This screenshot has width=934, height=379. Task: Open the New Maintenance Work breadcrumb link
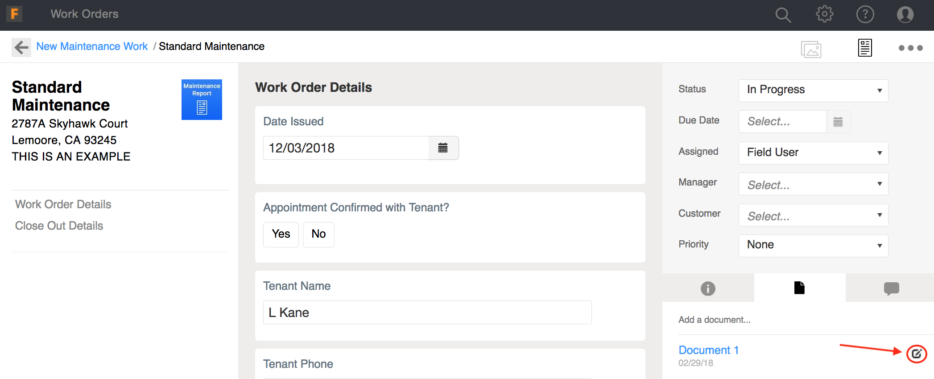tap(92, 46)
